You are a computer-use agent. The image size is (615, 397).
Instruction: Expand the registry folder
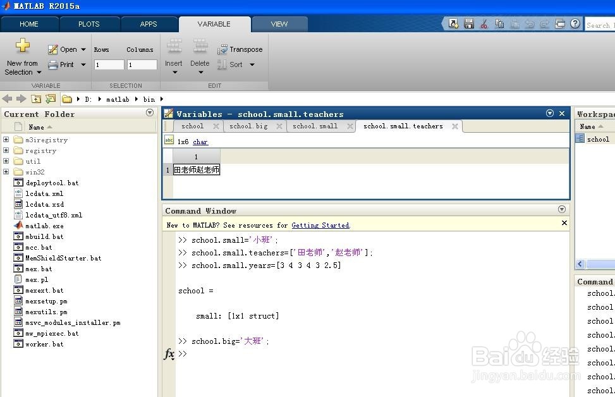point(6,150)
